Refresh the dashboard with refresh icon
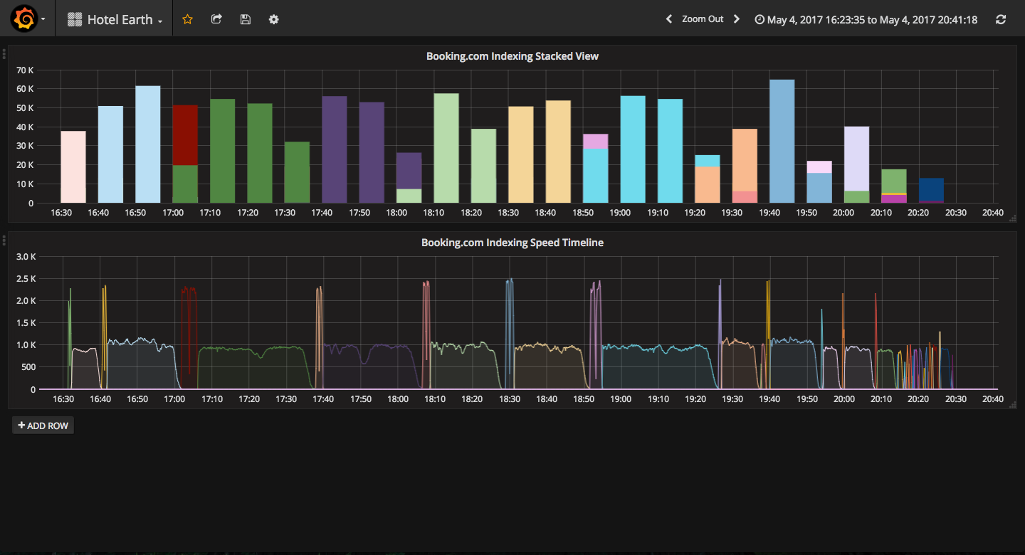Image resolution: width=1025 pixels, height=555 pixels. 1001,20
